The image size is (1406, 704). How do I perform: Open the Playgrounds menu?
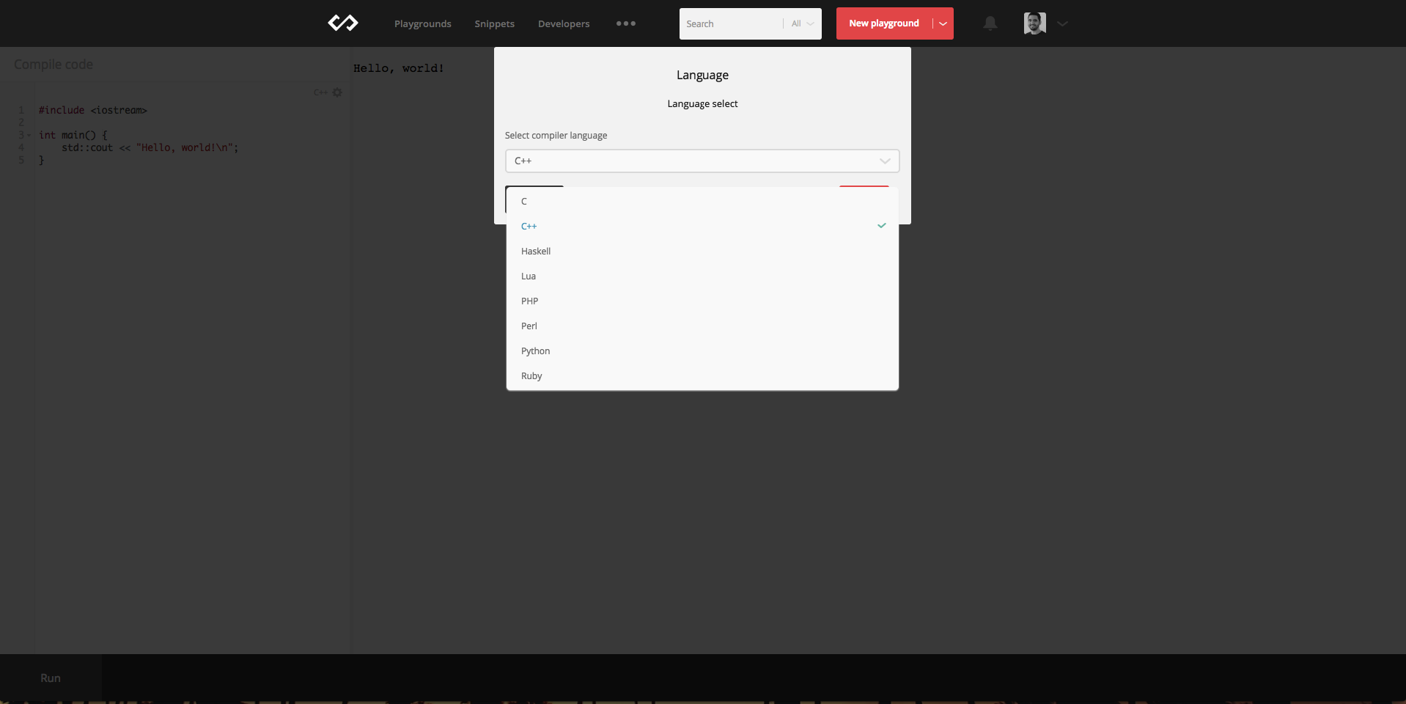pos(423,23)
